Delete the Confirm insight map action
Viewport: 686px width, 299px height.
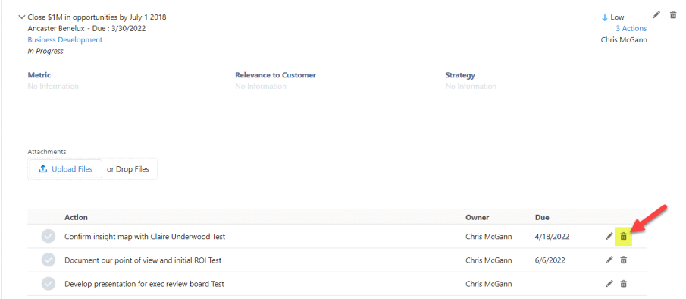[x=624, y=237]
